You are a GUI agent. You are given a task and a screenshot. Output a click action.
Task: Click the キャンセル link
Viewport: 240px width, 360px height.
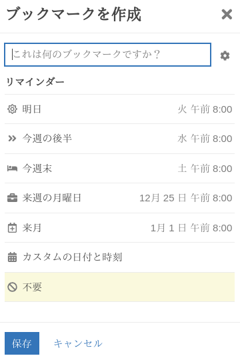pos(78,343)
